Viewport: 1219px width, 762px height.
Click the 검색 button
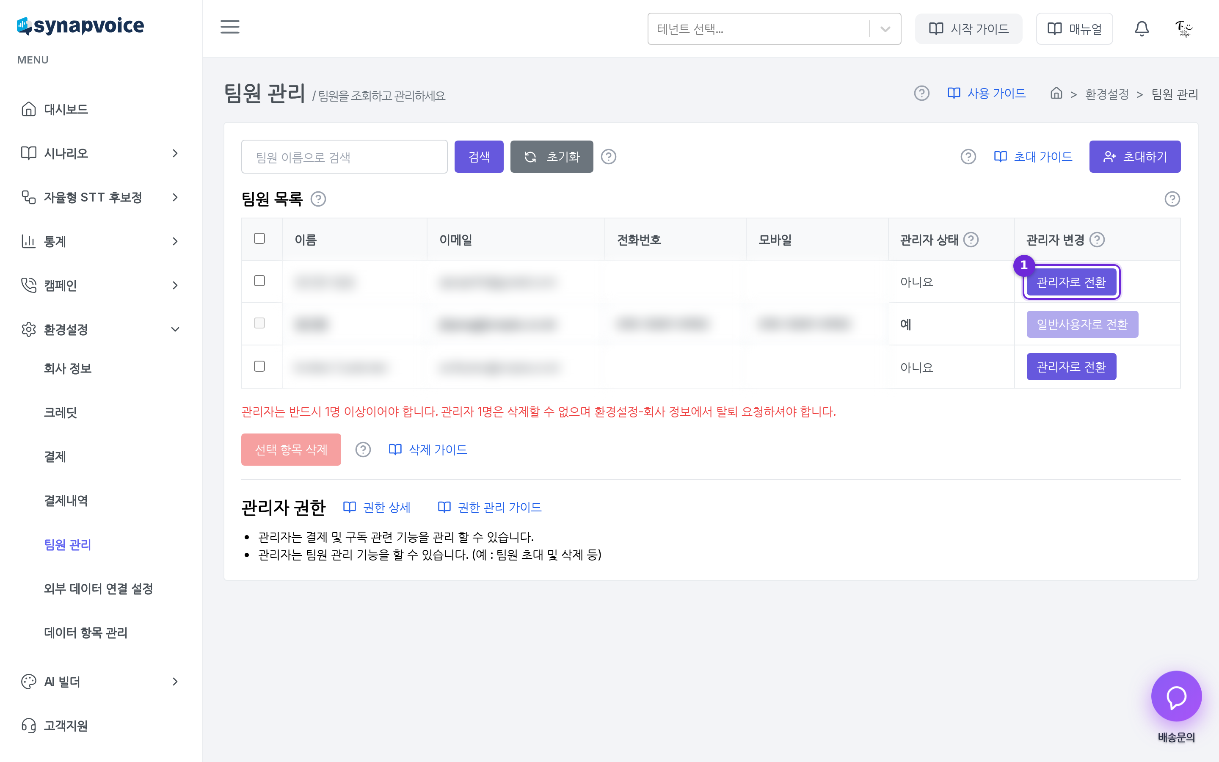(x=479, y=157)
